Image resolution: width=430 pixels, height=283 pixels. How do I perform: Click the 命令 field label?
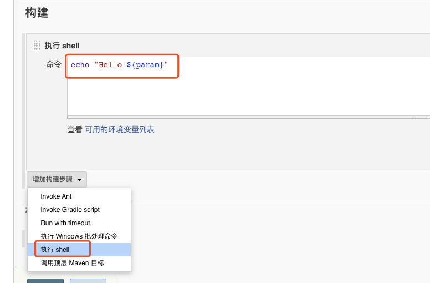(54, 64)
